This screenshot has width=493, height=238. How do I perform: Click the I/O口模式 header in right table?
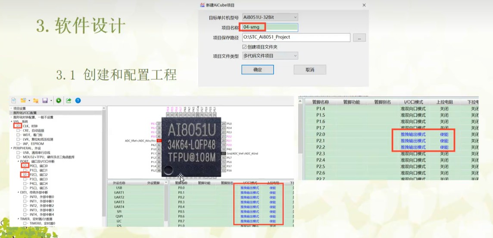tap(413, 102)
